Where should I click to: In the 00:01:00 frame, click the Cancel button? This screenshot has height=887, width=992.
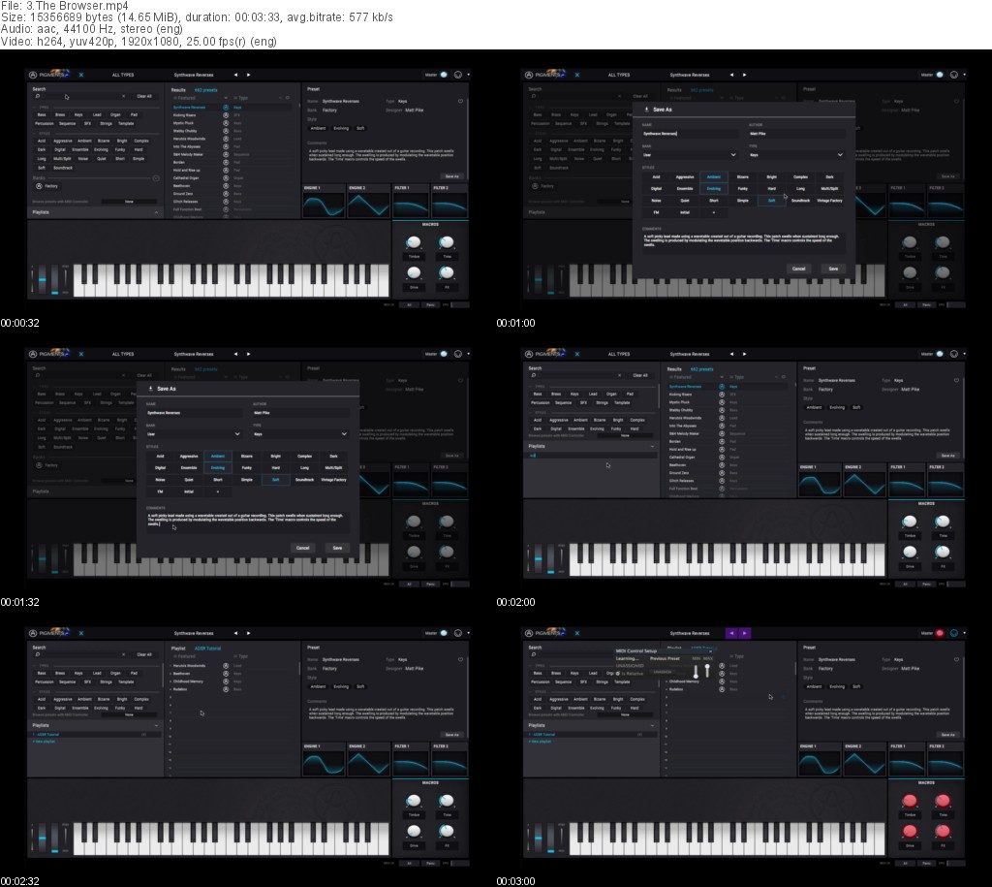pos(799,269)
